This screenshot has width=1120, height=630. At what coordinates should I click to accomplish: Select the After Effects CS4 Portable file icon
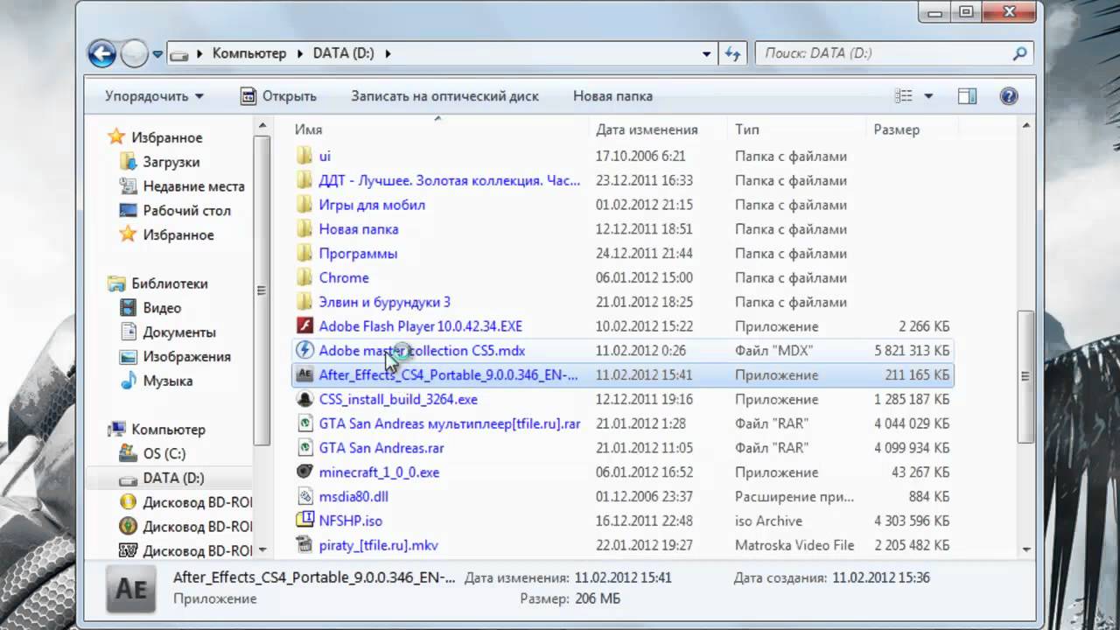pos(304,375)
